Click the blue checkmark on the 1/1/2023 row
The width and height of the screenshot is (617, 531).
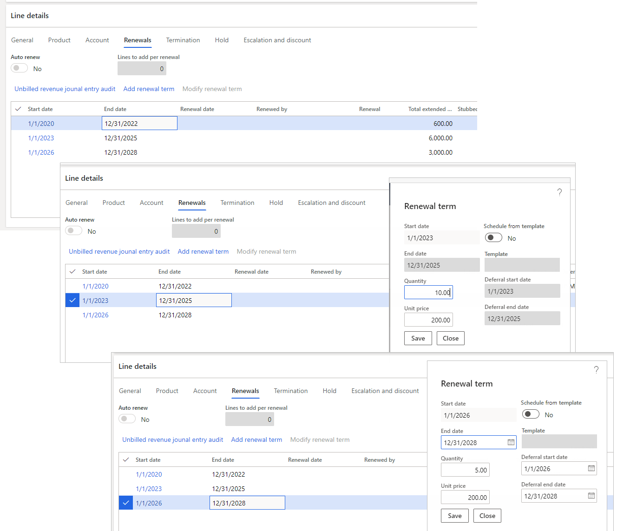coord(72,301)
